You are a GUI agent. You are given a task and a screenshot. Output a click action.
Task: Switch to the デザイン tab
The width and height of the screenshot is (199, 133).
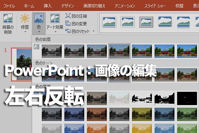pos(68,6)
